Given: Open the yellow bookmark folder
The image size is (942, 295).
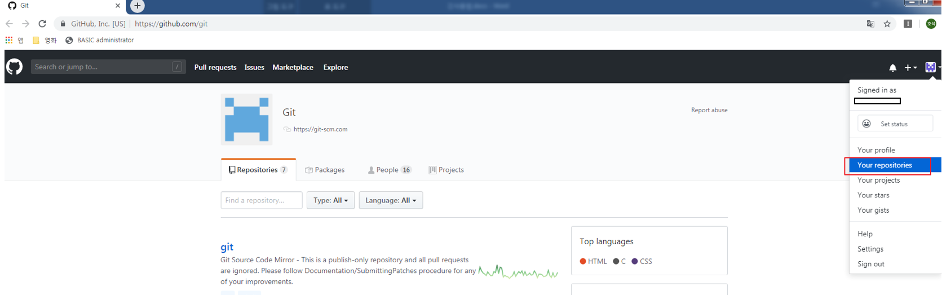Looking at the screenshot, I should [36, 40].
